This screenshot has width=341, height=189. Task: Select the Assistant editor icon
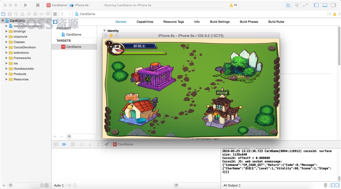(297, 5)
